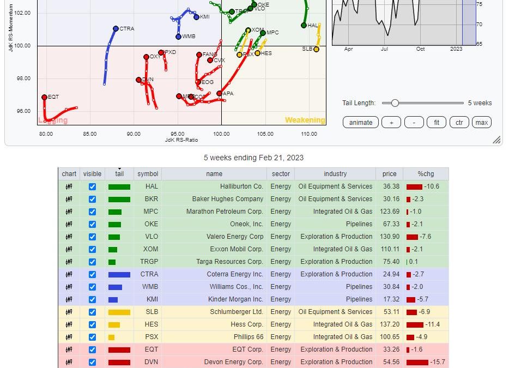Hide MPC using its visible checkbox
The height and width of the screenshot is (368, 509).
tap(92, 212)
